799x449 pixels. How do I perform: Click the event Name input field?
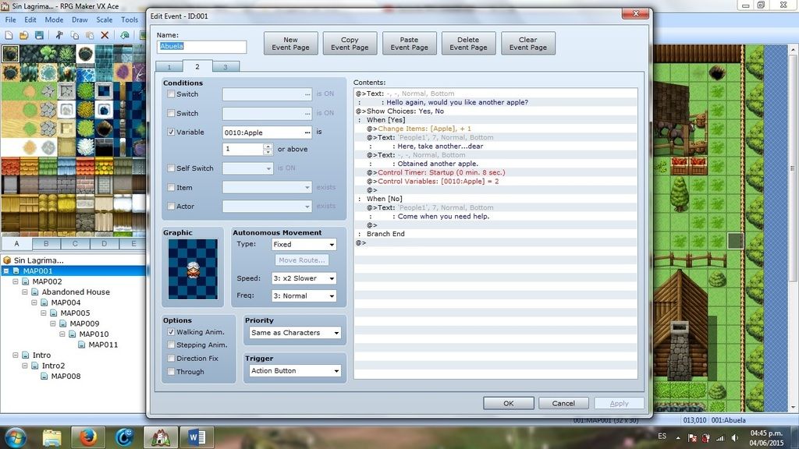pos(202,47)
